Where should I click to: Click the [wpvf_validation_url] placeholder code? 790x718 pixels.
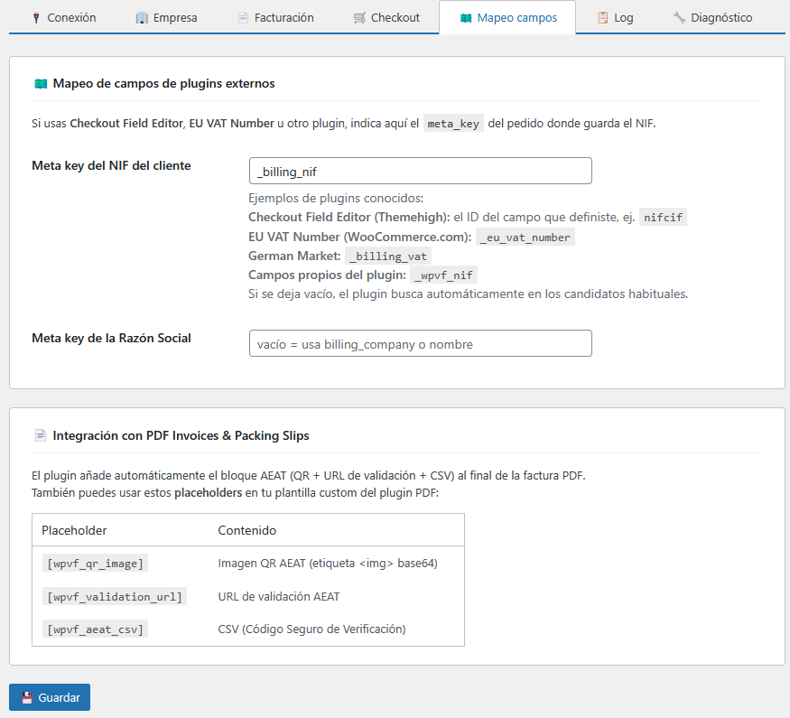[115, 597]
